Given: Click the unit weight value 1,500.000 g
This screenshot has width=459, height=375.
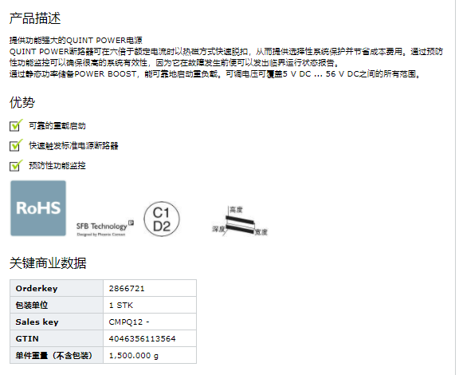Looking at the screenshot, I should (x=134, y=356).
